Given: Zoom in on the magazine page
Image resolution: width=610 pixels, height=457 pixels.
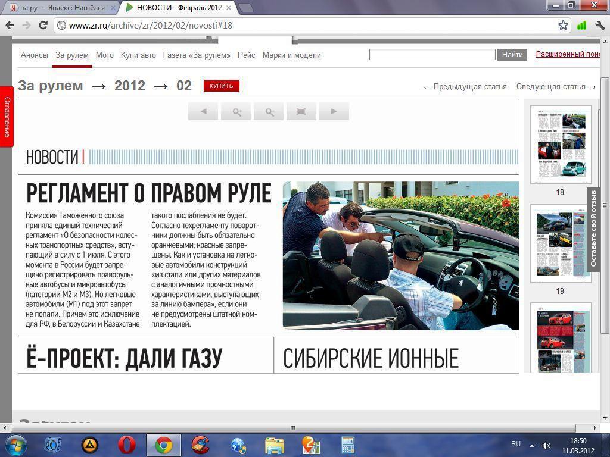Looking at the screenshot, I should [x=236, y=111].
